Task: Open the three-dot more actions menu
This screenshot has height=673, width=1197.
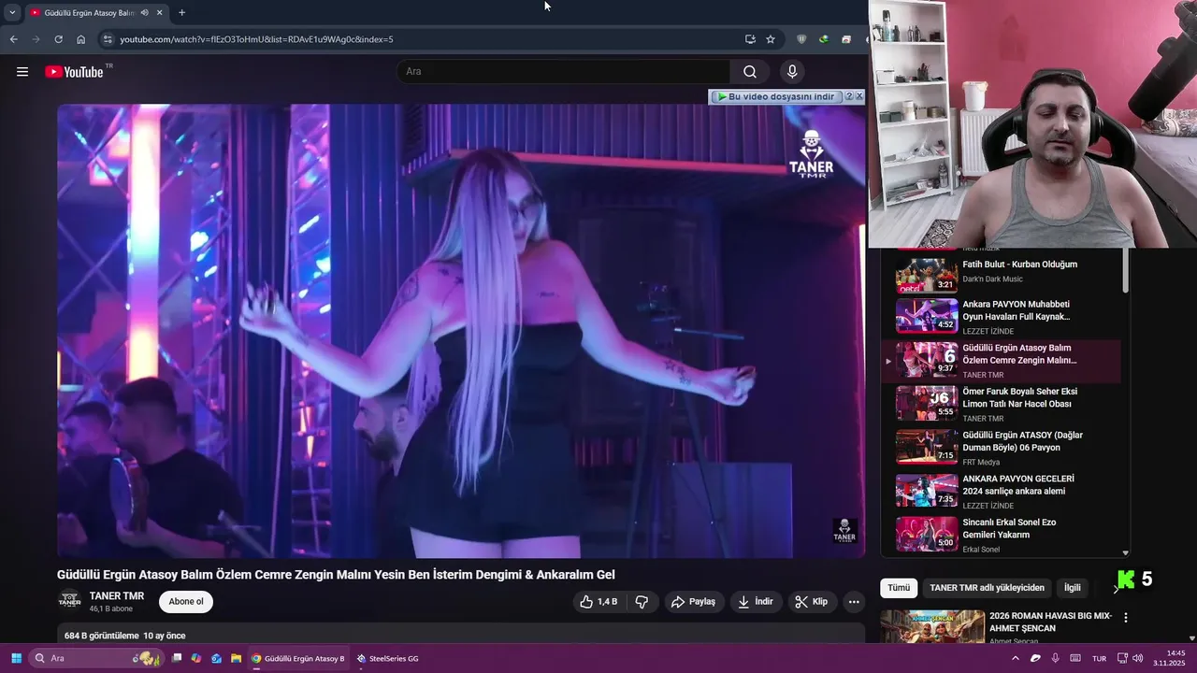Action: pyautogui.click(x=854, y=602)
